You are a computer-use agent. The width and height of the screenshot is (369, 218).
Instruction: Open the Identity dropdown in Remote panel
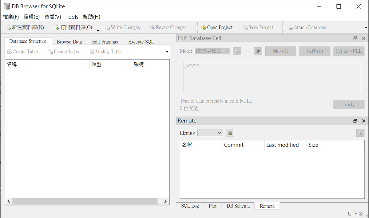point(210,133)
